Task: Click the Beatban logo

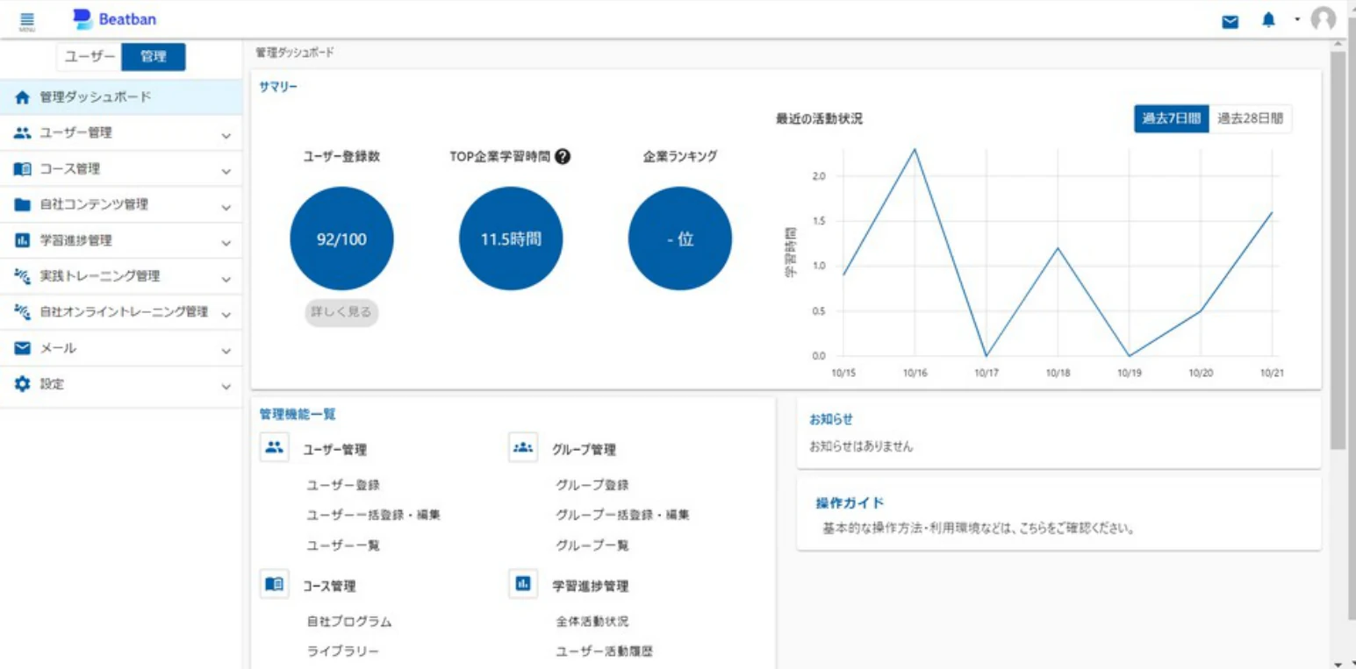Action: 114,19
